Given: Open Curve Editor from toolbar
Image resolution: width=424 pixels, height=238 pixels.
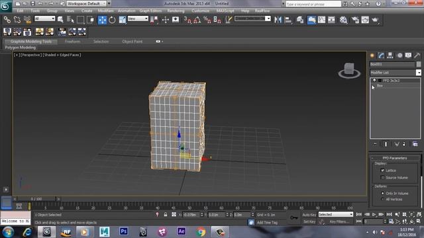Looking at the screenshot, I should (321, 20).
